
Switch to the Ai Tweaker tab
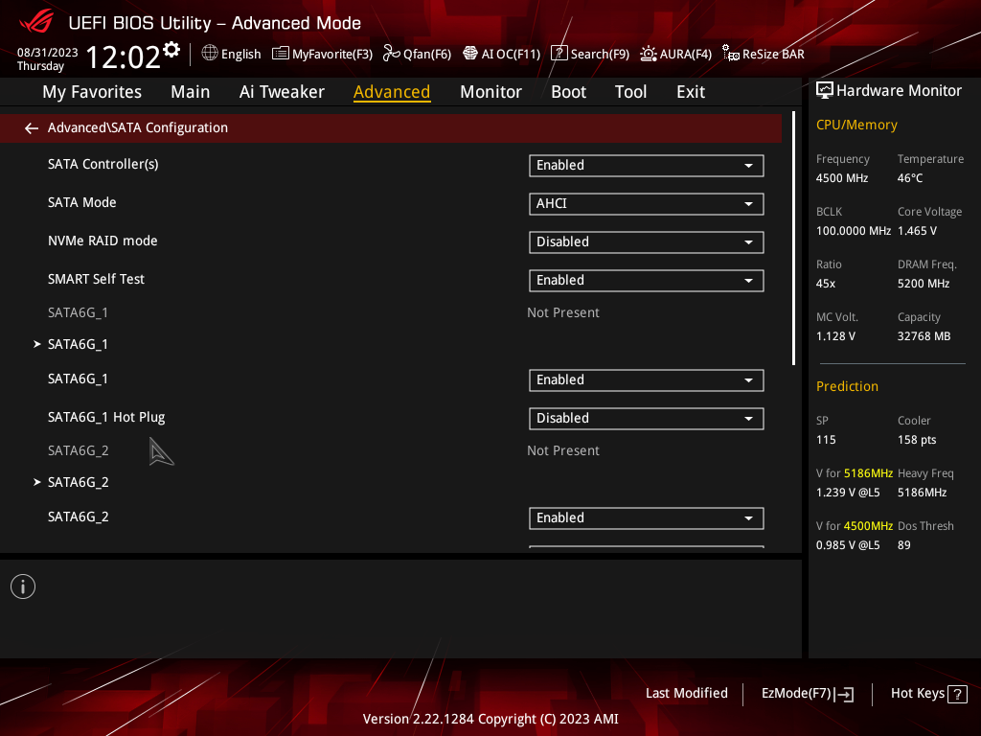(282, 92)
